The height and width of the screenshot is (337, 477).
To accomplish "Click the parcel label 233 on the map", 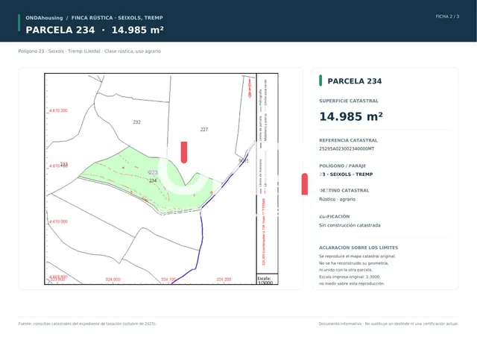I will pos(64,164).
